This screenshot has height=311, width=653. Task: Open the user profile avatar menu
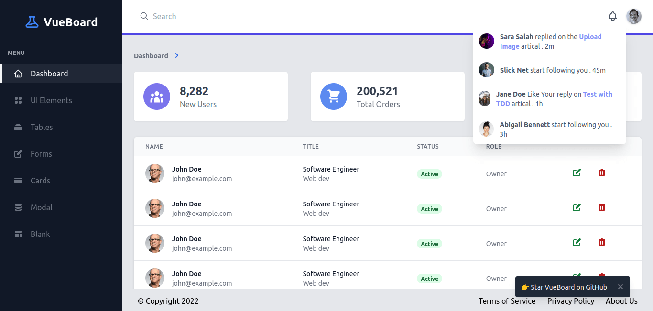pos(634,16)
